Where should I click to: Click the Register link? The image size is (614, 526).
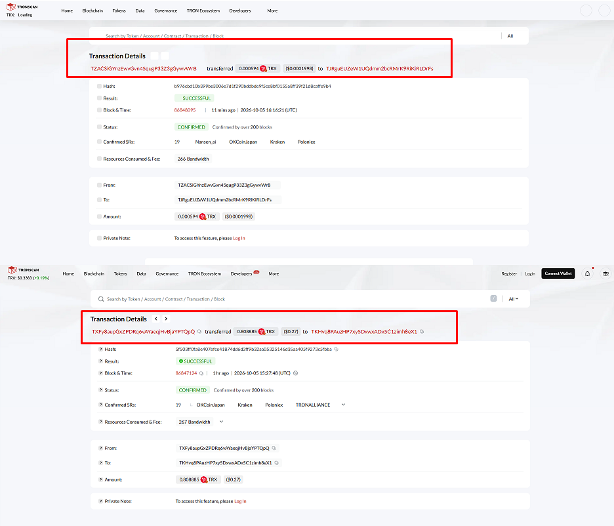pos(509,273)
